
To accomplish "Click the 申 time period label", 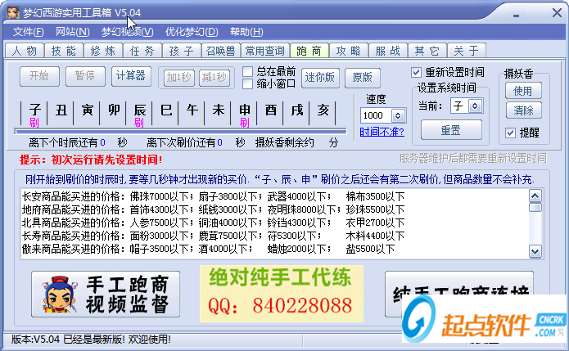I will [x=245, y=109].
